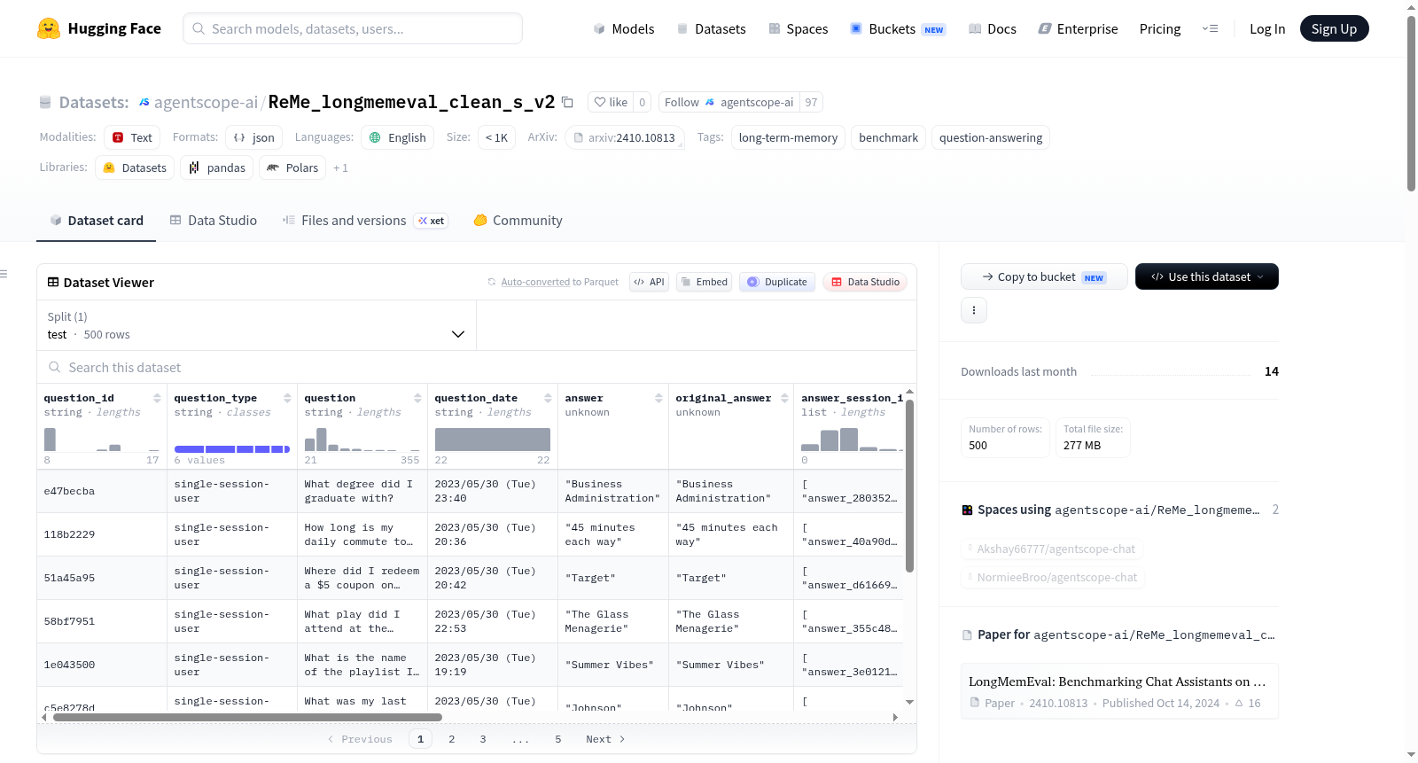
Task: Open the Files and versions tab
Action: 364,221
